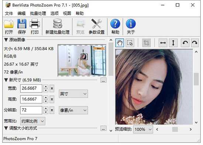
Task: Click the PhotoZoom Pro 7 status bar text
Action: pyautogui.click(x=20, y=138)
